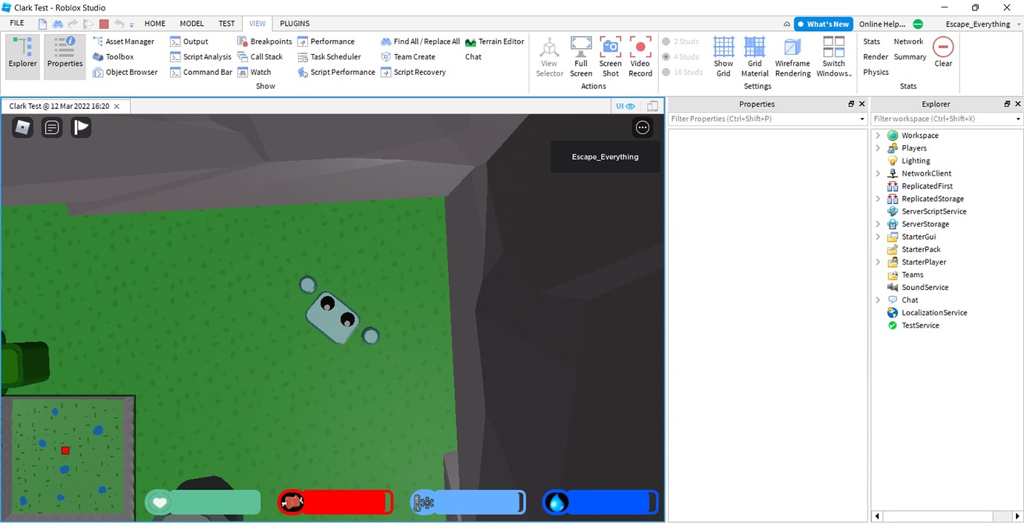Toggle UI visibility eye icon
This screenshot has width=1024, height=528.
[x=626, y=106]
